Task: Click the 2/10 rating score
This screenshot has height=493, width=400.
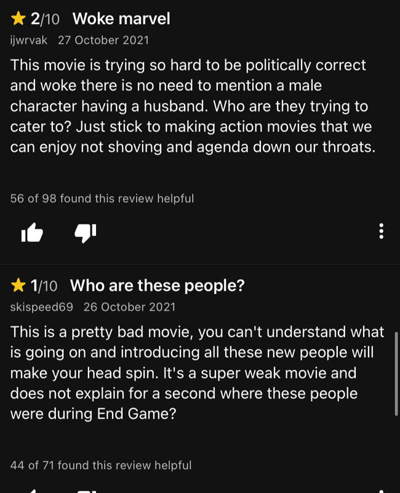Action: pos(45,19)
